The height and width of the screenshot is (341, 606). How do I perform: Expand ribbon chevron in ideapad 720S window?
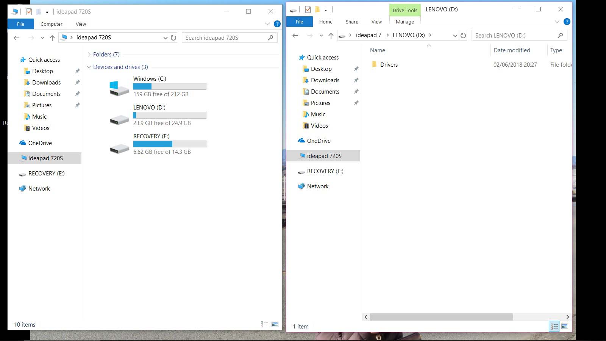[267, 24]
